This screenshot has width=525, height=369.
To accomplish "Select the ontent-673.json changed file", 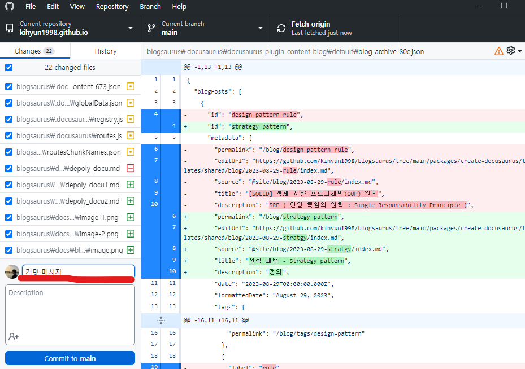I will click(x=70, y=86).
